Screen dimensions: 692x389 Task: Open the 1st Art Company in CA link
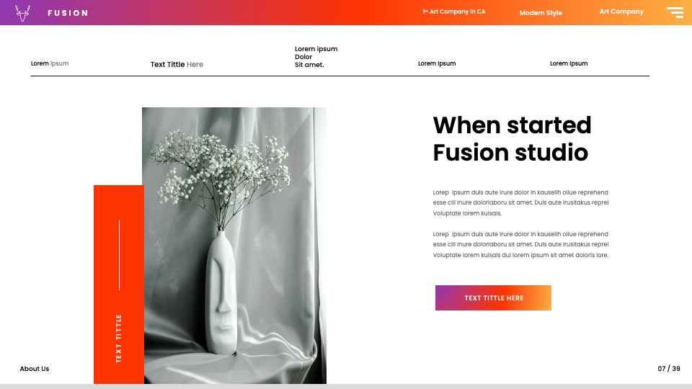click(453, 12)
